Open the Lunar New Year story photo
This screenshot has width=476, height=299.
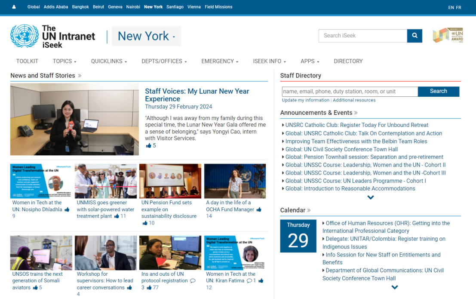click(x=74, y=120)
